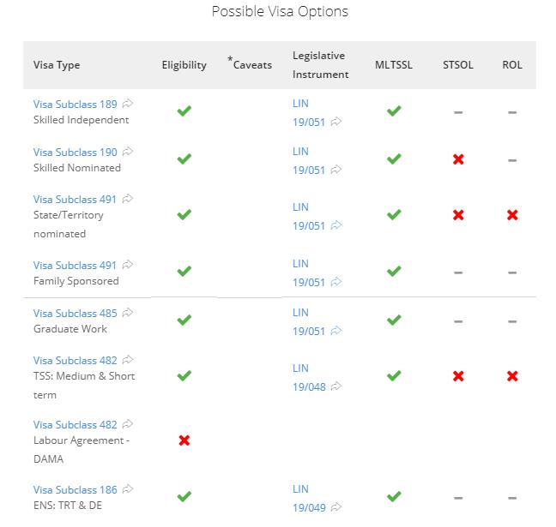Click share icon beside Visa Subclass 190
The height and width of the screenshot is (527, 556).
[x=127, y=152]
